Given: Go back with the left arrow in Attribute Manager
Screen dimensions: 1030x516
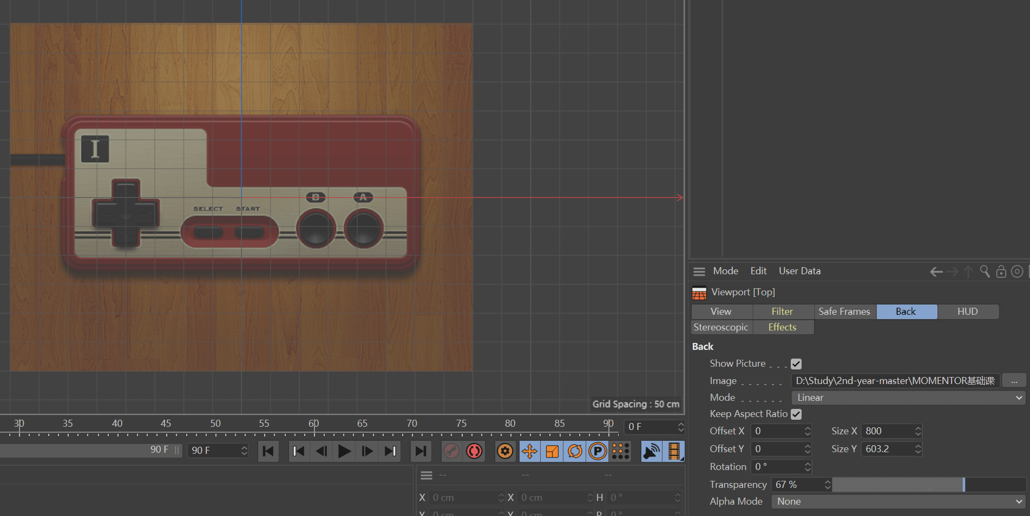Looking at the screenshot, I should [936, 272].
